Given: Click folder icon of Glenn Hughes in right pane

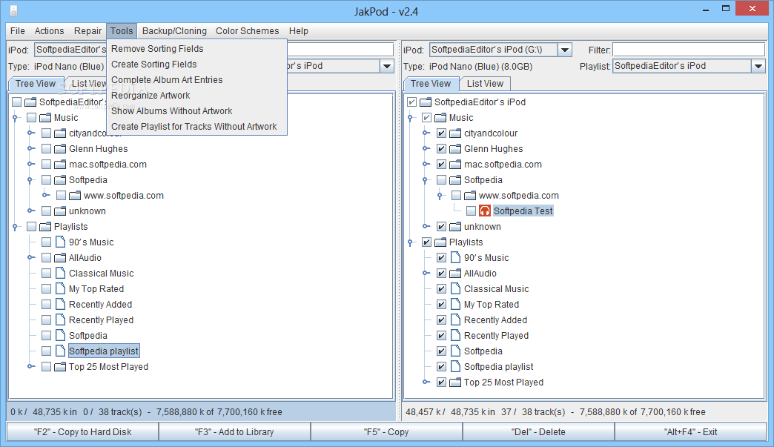Looking at the screenshot, I should [455, 149].
